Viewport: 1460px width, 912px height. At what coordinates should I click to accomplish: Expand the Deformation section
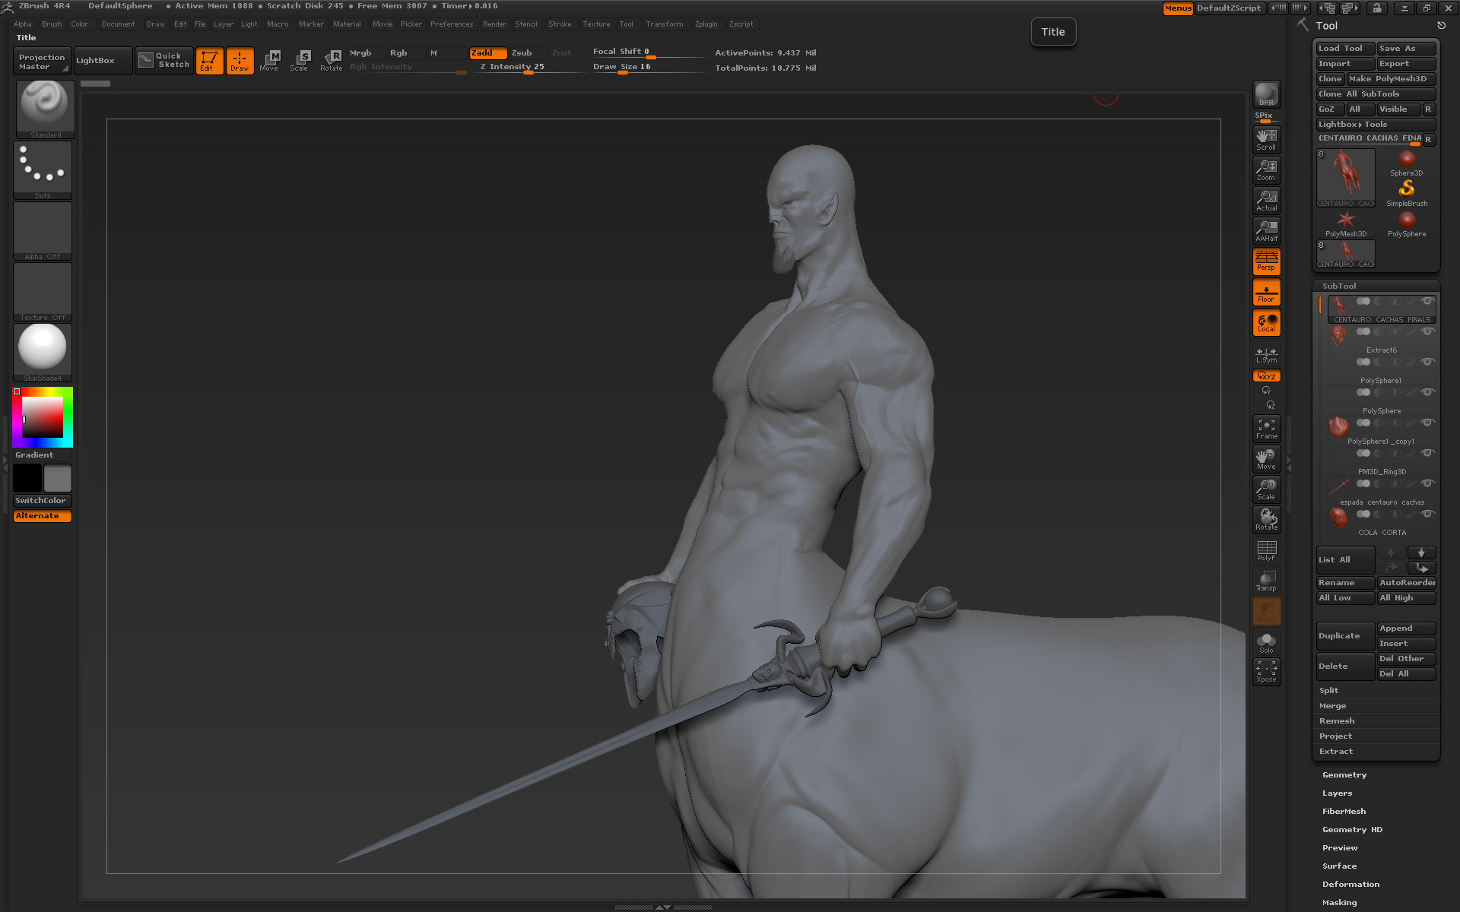point(1350,884)
